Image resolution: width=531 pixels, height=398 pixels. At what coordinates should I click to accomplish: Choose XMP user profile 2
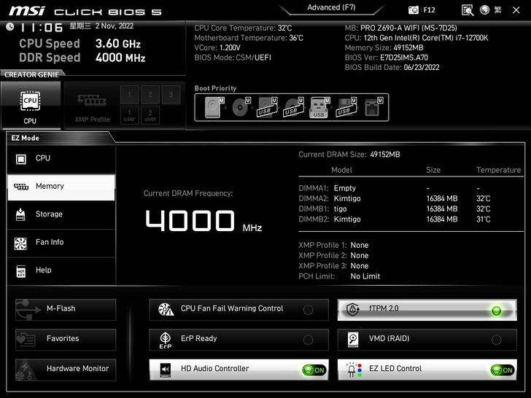click(150, 115)
